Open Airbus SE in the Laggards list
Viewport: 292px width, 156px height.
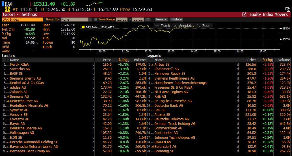tap(162, 65)
